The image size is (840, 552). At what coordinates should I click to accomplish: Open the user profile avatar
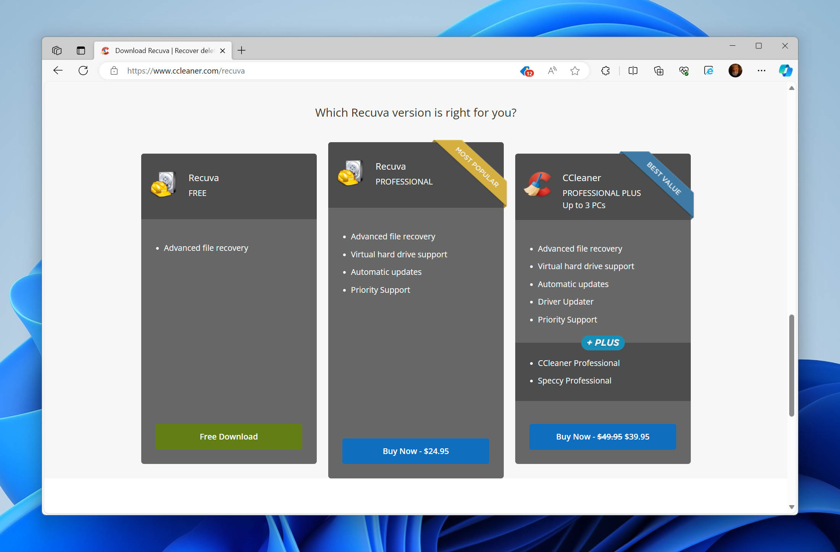click(735, 71)
